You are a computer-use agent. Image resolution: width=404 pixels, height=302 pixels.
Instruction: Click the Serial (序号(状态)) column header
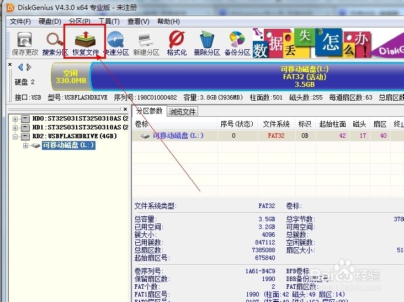[237, 124]
